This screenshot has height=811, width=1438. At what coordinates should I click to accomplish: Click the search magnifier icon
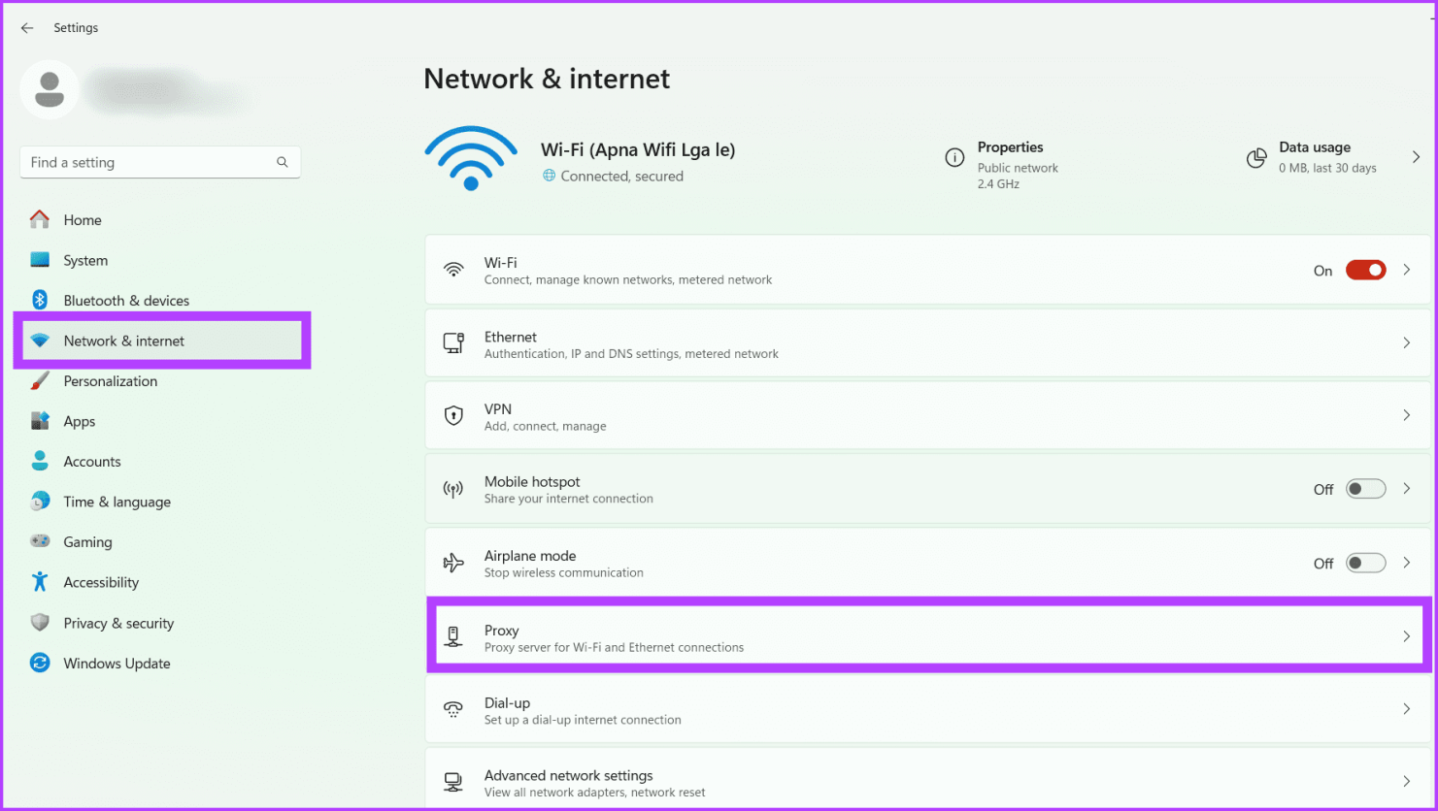click(x=283, y=163)
